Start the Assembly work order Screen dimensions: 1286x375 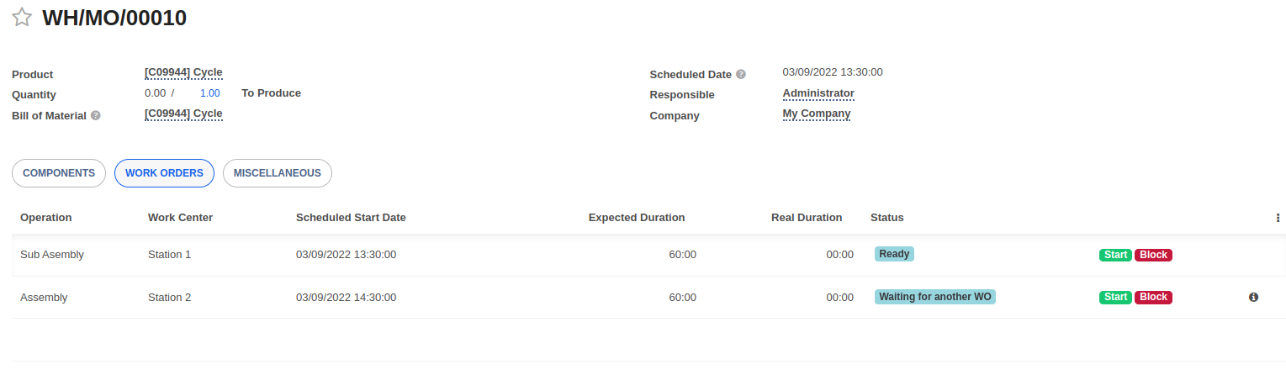click(x=1115, y=297)
